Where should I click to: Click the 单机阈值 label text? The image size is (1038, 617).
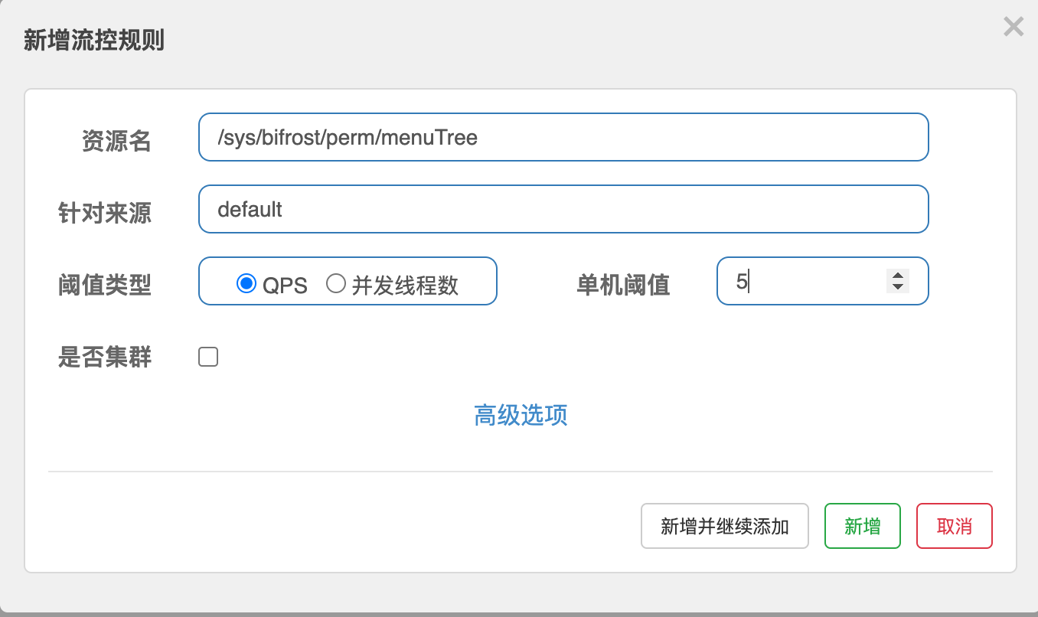point(623,285)
